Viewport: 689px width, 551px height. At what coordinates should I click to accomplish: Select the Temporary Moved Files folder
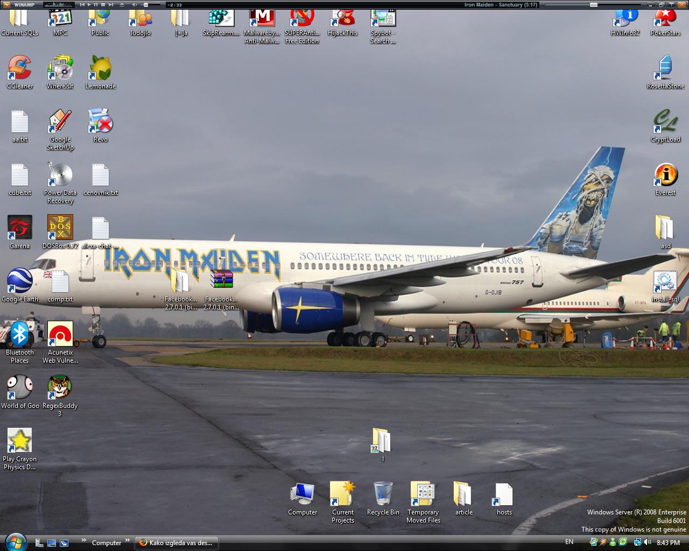click(424, 502)
